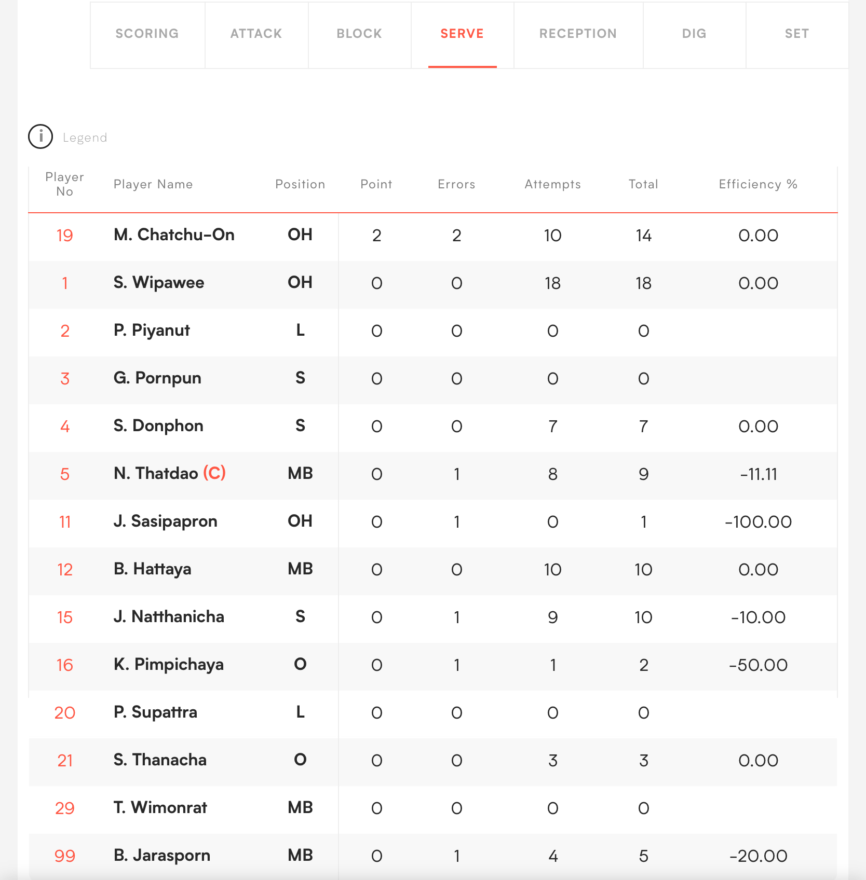Click the Attempts column header
The height and width of the screenshot is (880, 866).
pyautogui.click(x=552, y=184)
